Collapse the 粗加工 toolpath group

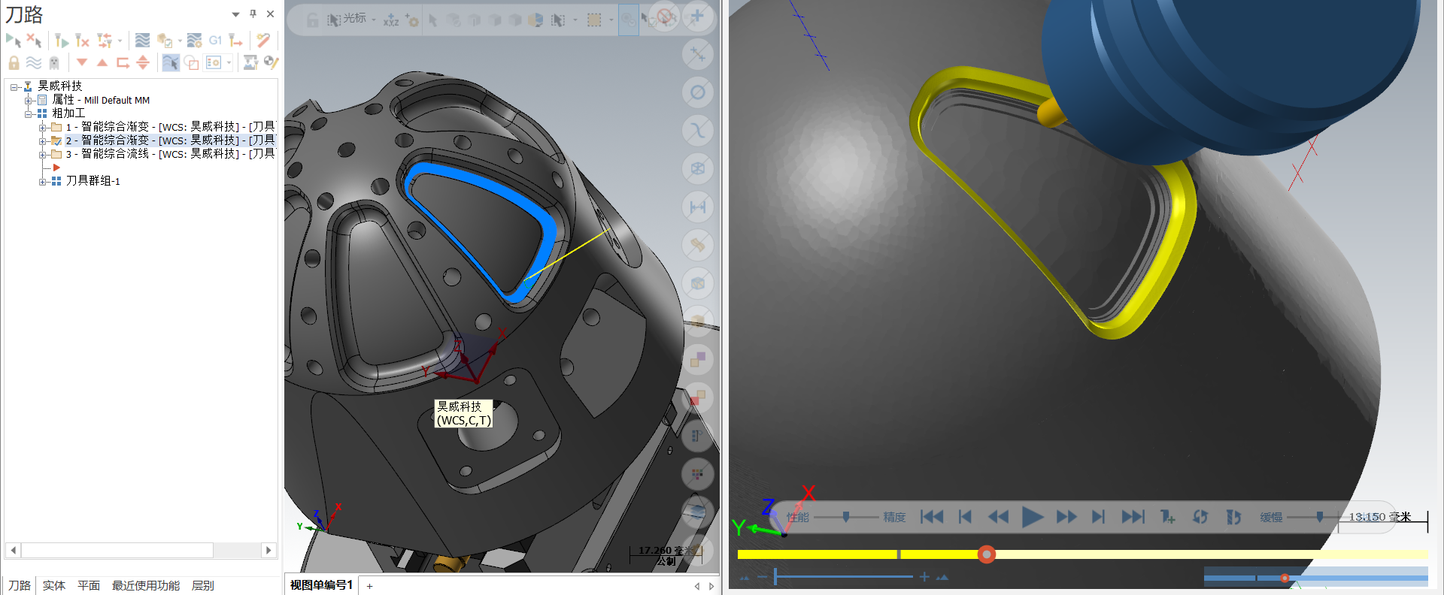(x=29, y=114)
